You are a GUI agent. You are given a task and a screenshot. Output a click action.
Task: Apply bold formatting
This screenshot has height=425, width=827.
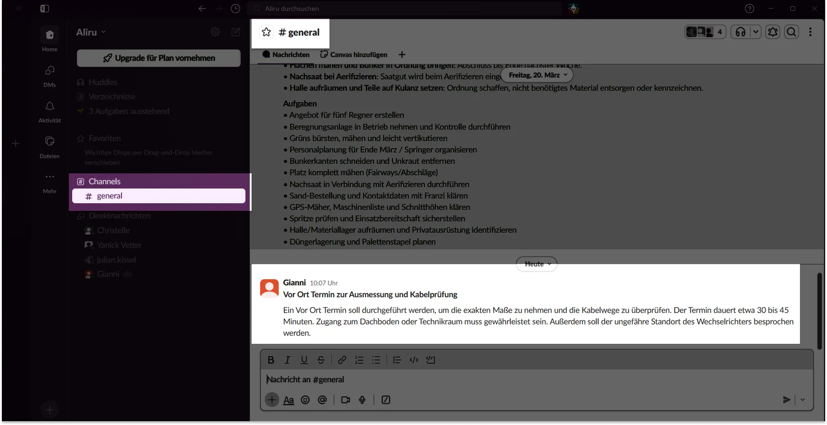(271, 360)
